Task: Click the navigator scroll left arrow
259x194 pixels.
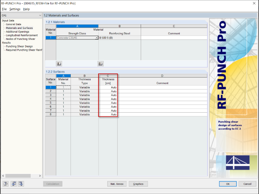Action: pos(3,176)
